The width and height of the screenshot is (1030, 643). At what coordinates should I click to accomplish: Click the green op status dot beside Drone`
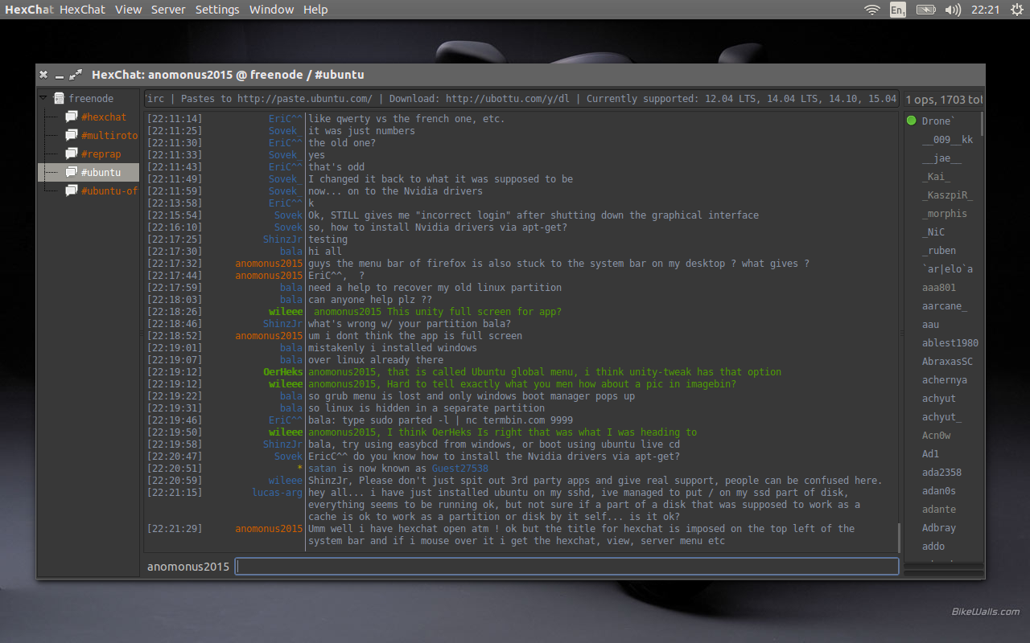pos(912,121)
